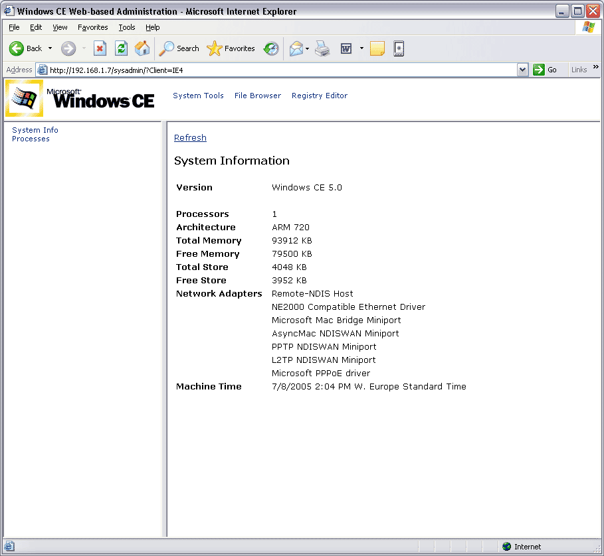Screen dimensions: 604x556
Task: Open the Help menu
Action: click(153, 27)
